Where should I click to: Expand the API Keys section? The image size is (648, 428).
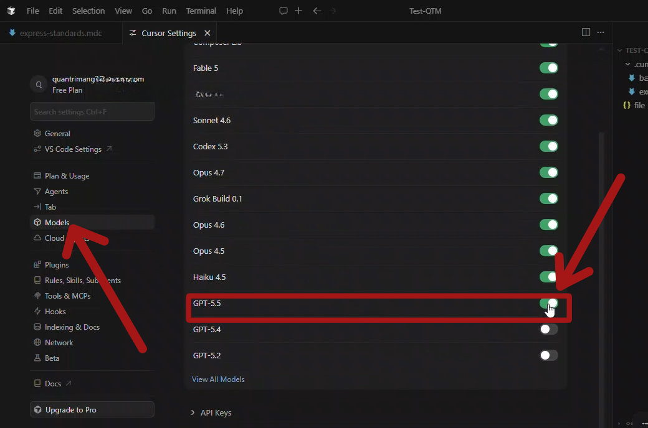[x=211, y=412]
